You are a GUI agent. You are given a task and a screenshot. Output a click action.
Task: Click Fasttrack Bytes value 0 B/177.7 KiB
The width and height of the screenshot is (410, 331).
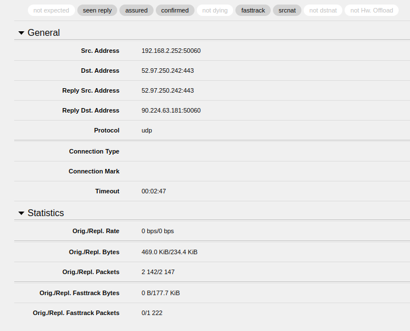pos(160,293)
